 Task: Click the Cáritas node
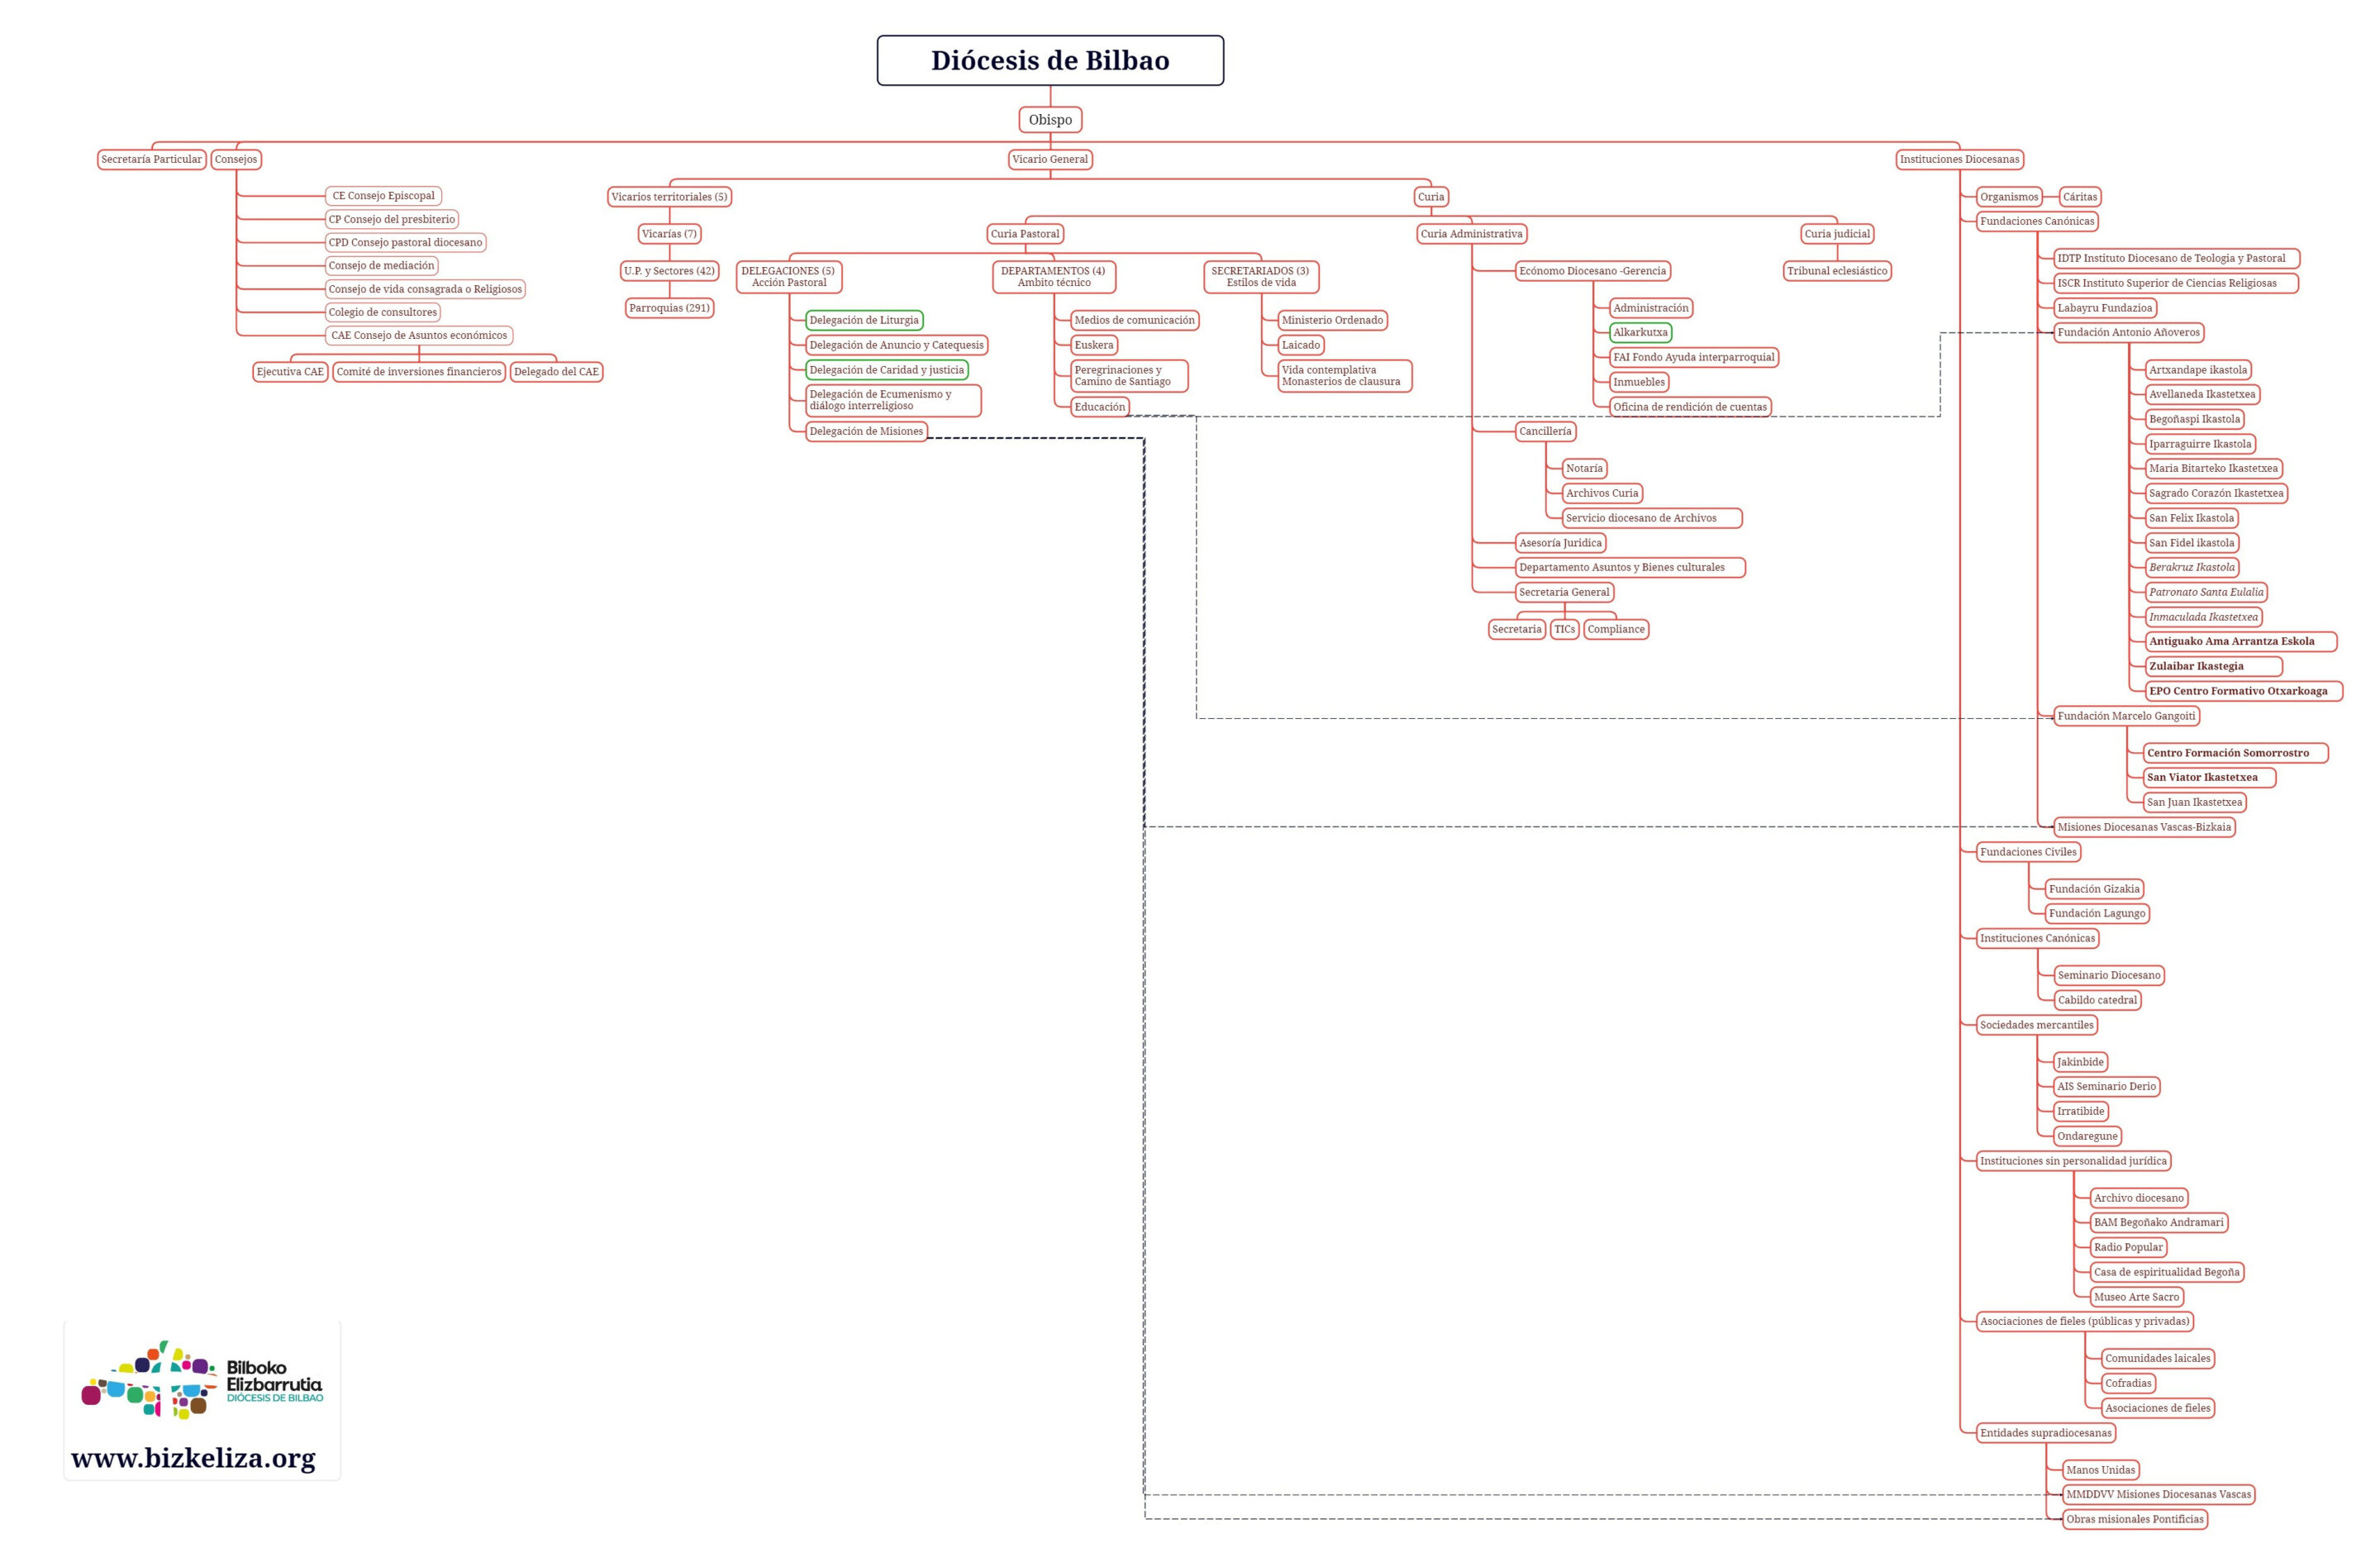coord(2080,197)
